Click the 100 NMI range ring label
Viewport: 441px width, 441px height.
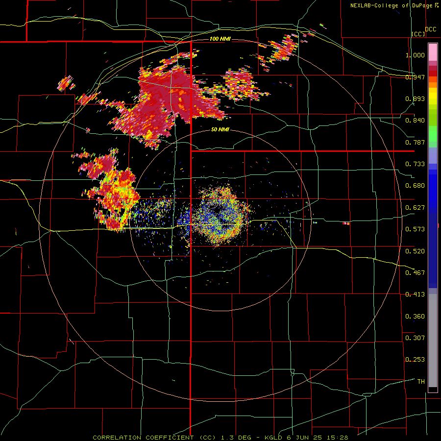coord(220,39)
